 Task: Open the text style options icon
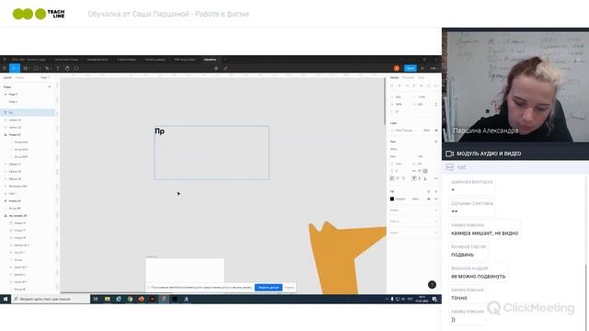pos(436,142)
